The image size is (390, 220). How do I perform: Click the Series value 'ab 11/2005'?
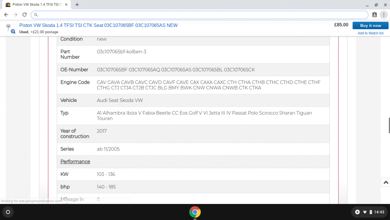(x=108, y=149)
